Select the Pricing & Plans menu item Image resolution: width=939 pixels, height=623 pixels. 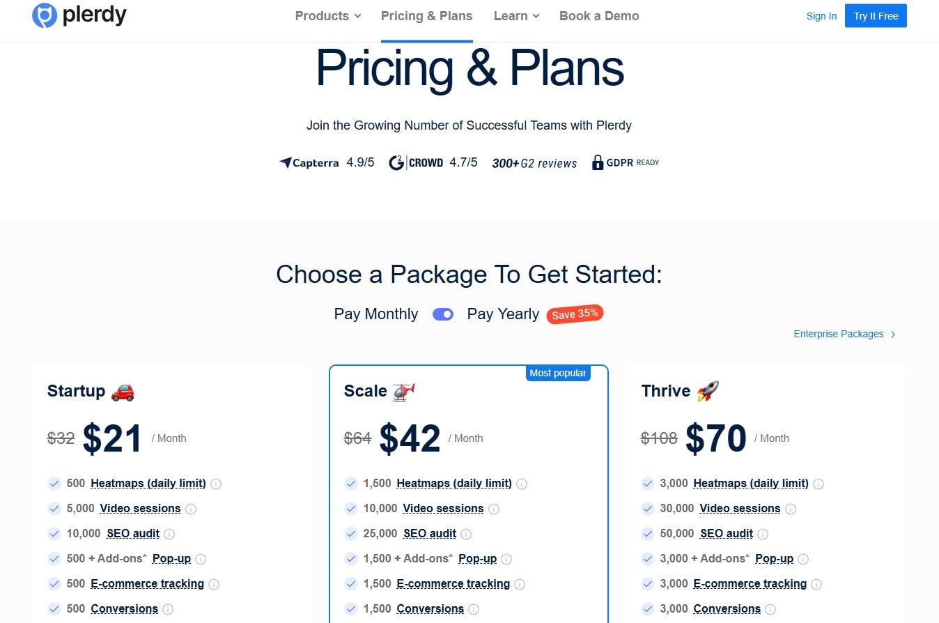click(x=426, y=15)
